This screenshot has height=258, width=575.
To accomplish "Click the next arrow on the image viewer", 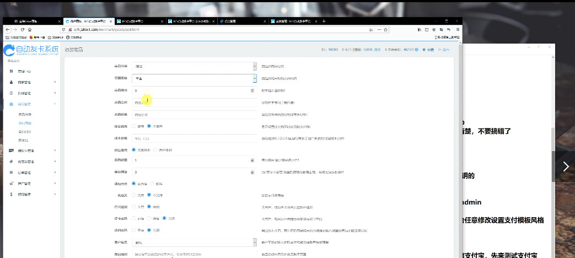I will pyautogui.click(x=566, y=166).
